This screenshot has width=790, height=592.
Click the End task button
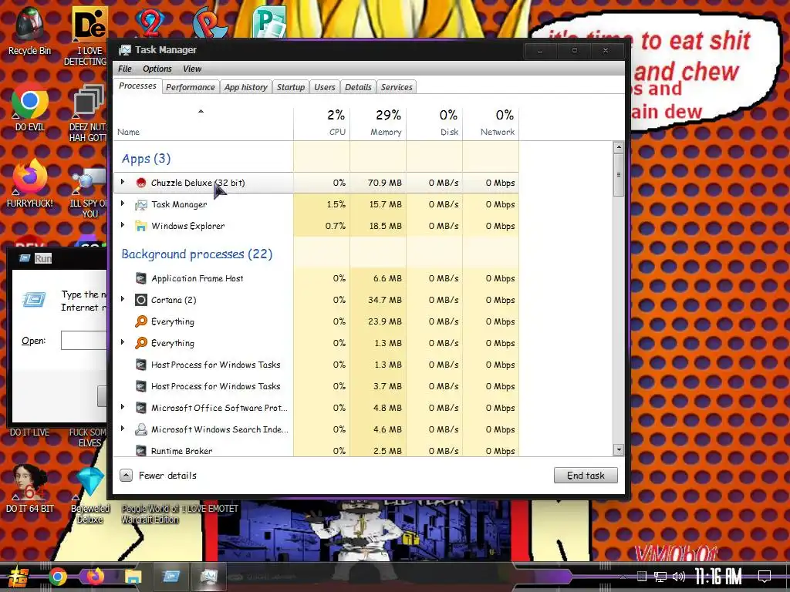586,475
